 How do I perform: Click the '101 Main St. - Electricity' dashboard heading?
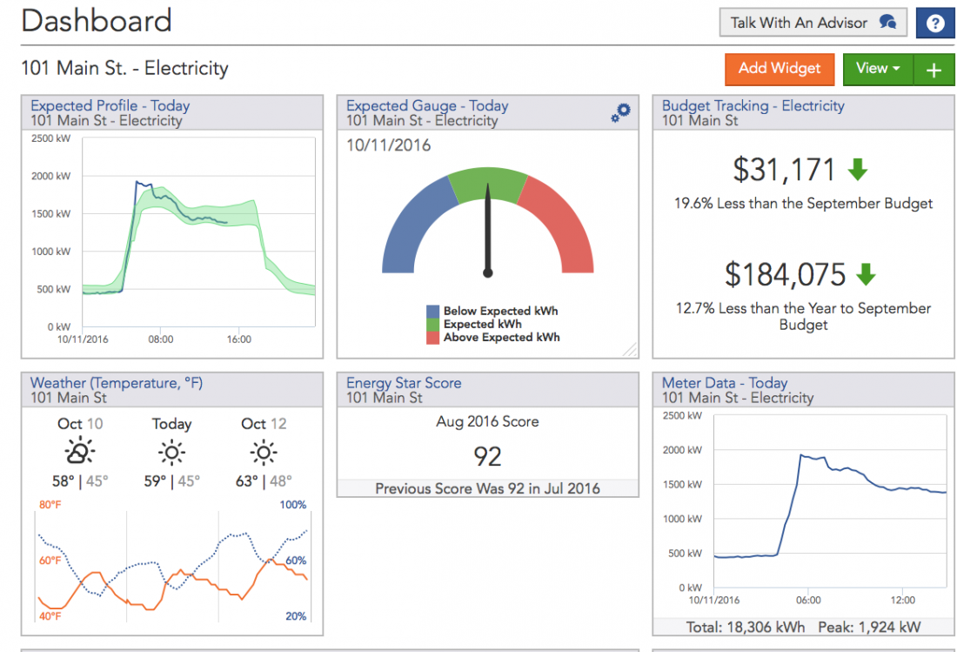pos(124,69)
